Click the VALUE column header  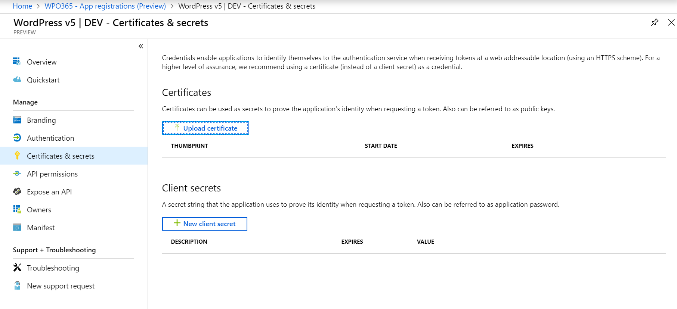click(x=426, y=242)
